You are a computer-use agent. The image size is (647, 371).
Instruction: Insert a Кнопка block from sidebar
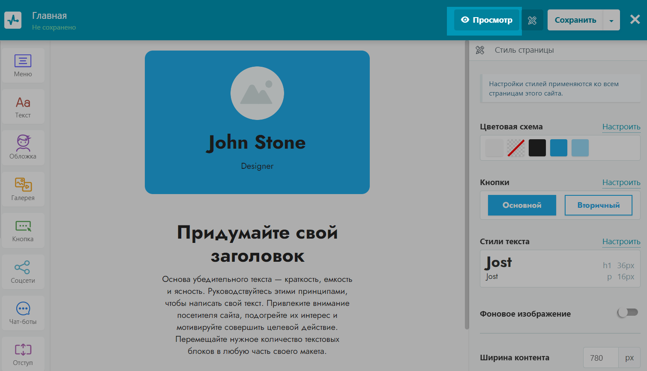23,230
